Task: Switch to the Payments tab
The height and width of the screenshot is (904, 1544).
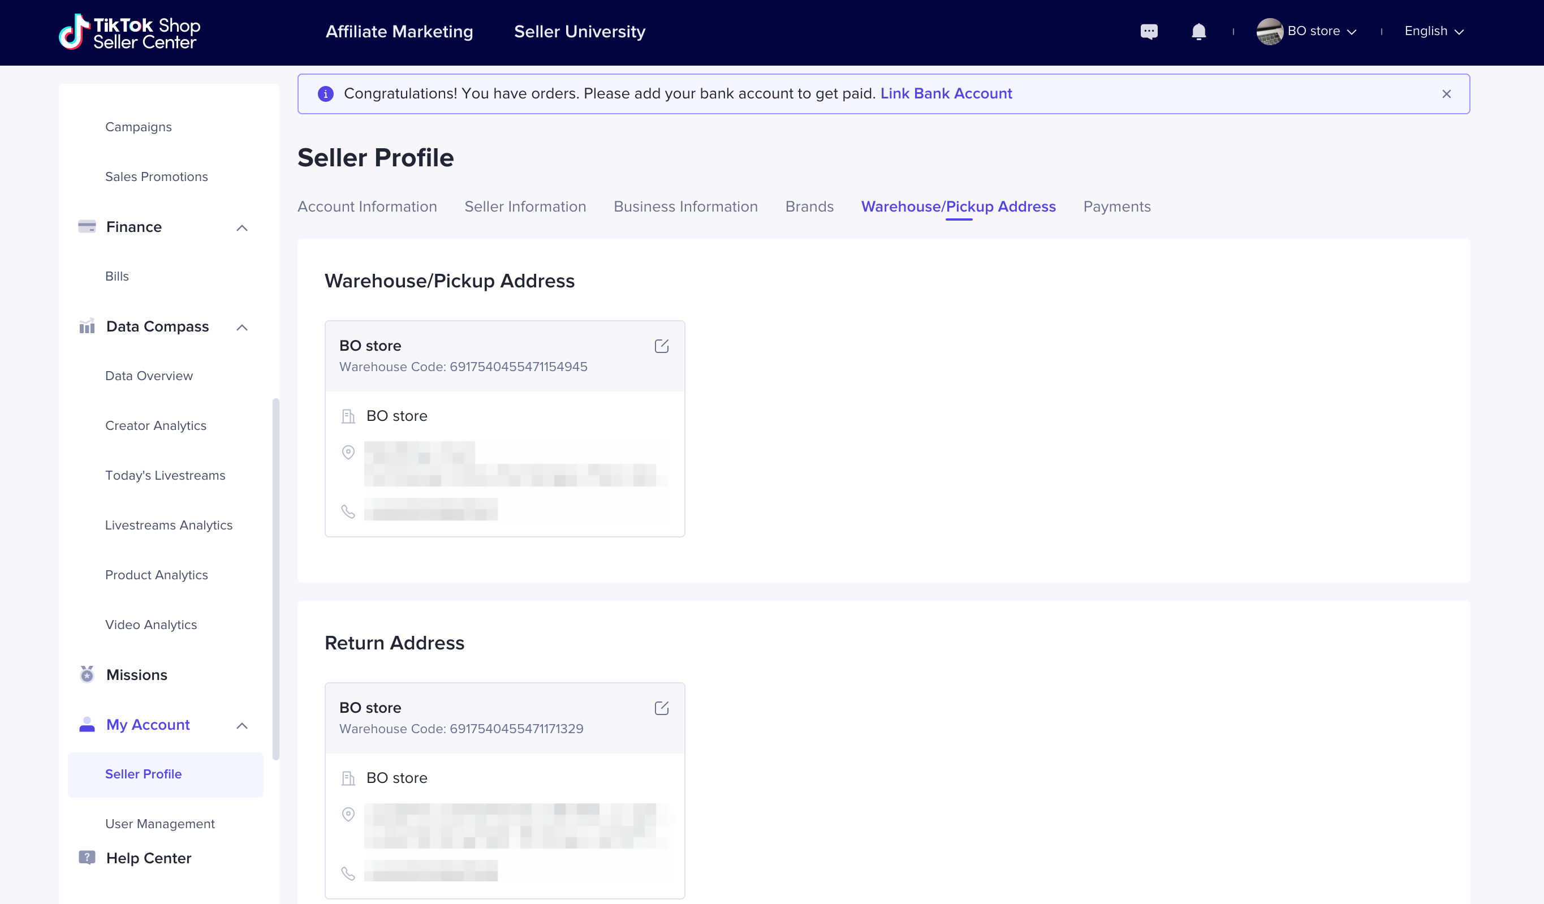Action: tap(1116, 206)
